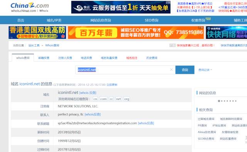Switch to the 邮箱反查 tab
The image size is (247, 152).
click(44, 58)
